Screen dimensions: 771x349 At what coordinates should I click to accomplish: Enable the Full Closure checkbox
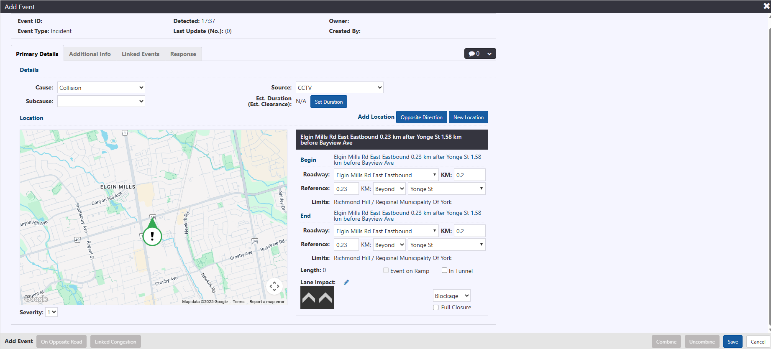point(435,308)
